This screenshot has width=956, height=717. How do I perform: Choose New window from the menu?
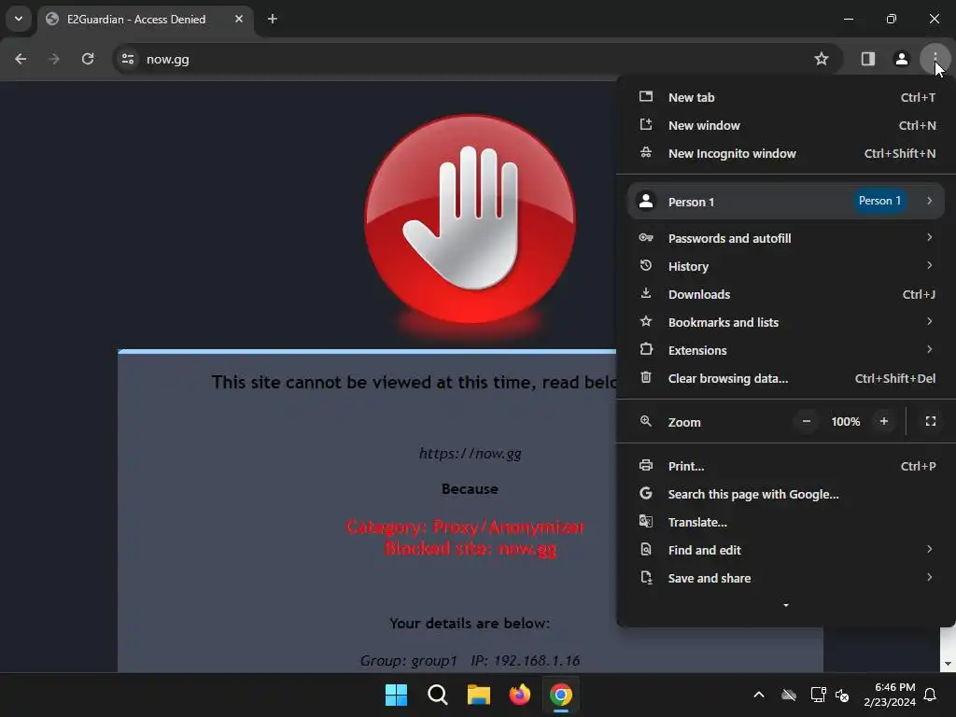(x=786, y=126)
